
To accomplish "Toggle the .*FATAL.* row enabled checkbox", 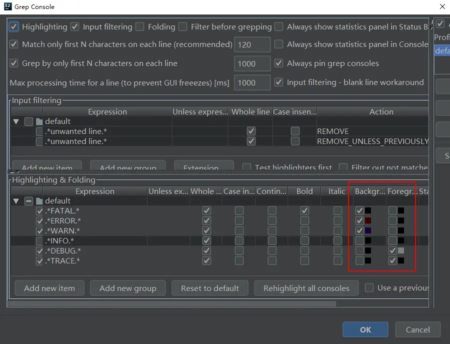I will (39, 211).
